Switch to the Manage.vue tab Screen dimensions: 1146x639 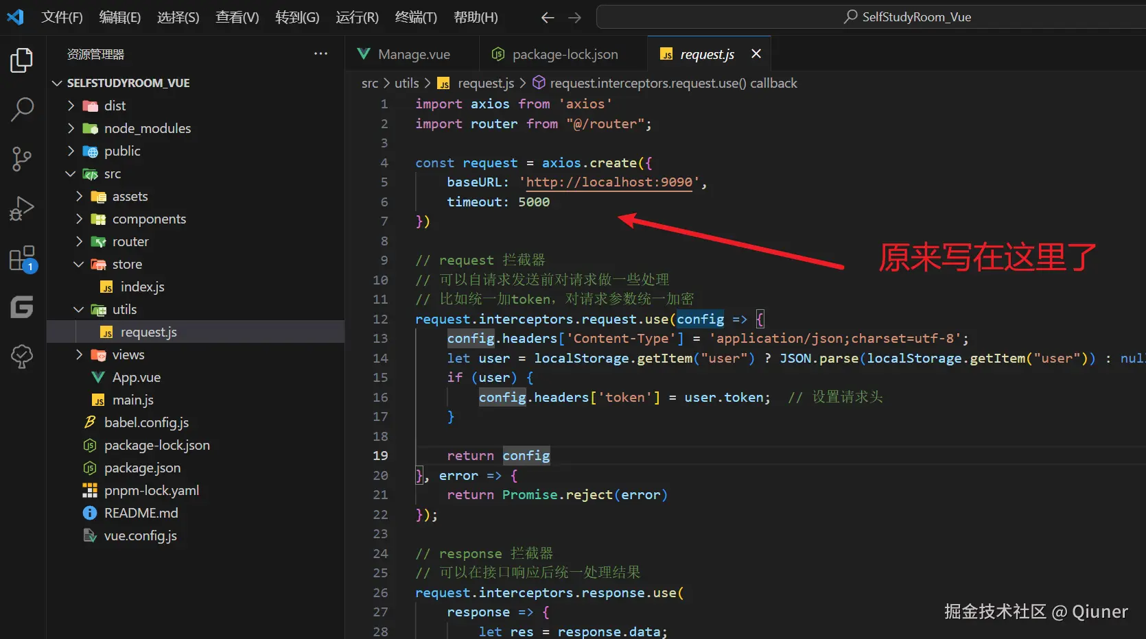(414, 54)
